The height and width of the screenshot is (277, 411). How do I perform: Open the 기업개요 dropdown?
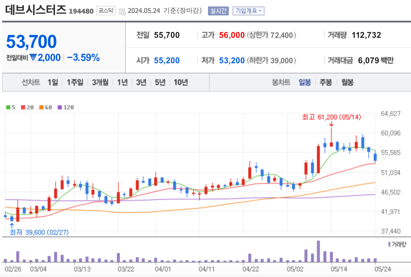tap(248, 11)
